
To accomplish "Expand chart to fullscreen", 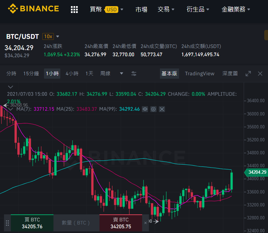I will [x=248, y=74].
